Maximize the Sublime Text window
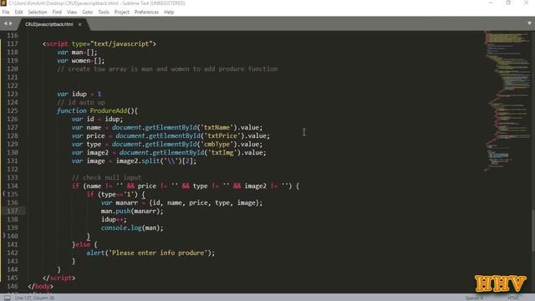The height and width of the screenshot is (301, 535). click(x=508, y=3)
